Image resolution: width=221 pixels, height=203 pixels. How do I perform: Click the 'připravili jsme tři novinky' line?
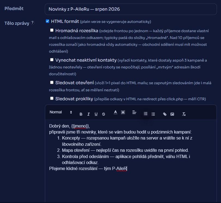coord(120,132)
